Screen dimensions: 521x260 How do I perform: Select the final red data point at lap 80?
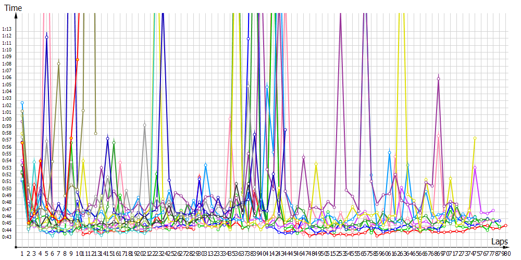(x=505, y=226)
